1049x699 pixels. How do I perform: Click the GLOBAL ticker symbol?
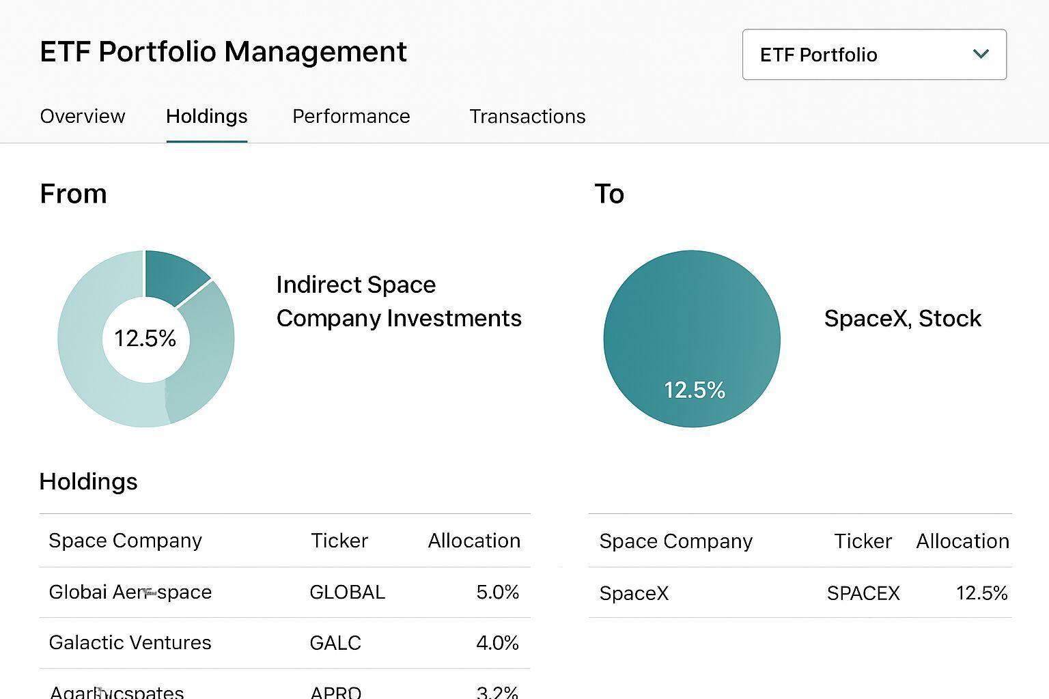click(x=347, y=592)
